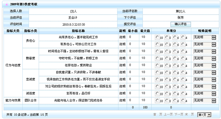This screenshot has height=119, width=221.
Task: Click 无说明 field in 尚能与他人合作 row
Action: coord(203,101)
